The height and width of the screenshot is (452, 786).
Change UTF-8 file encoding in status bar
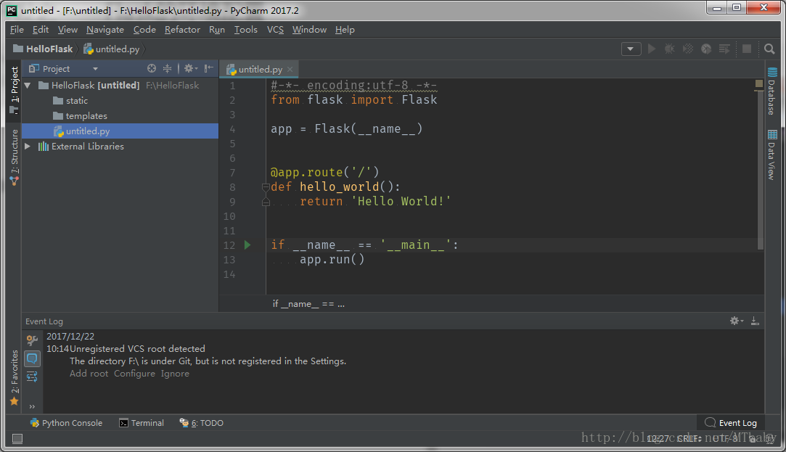(x=724, y=438)
